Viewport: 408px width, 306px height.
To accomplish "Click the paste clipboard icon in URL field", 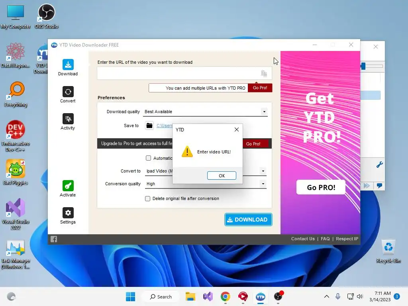I will tap(264, 73).
